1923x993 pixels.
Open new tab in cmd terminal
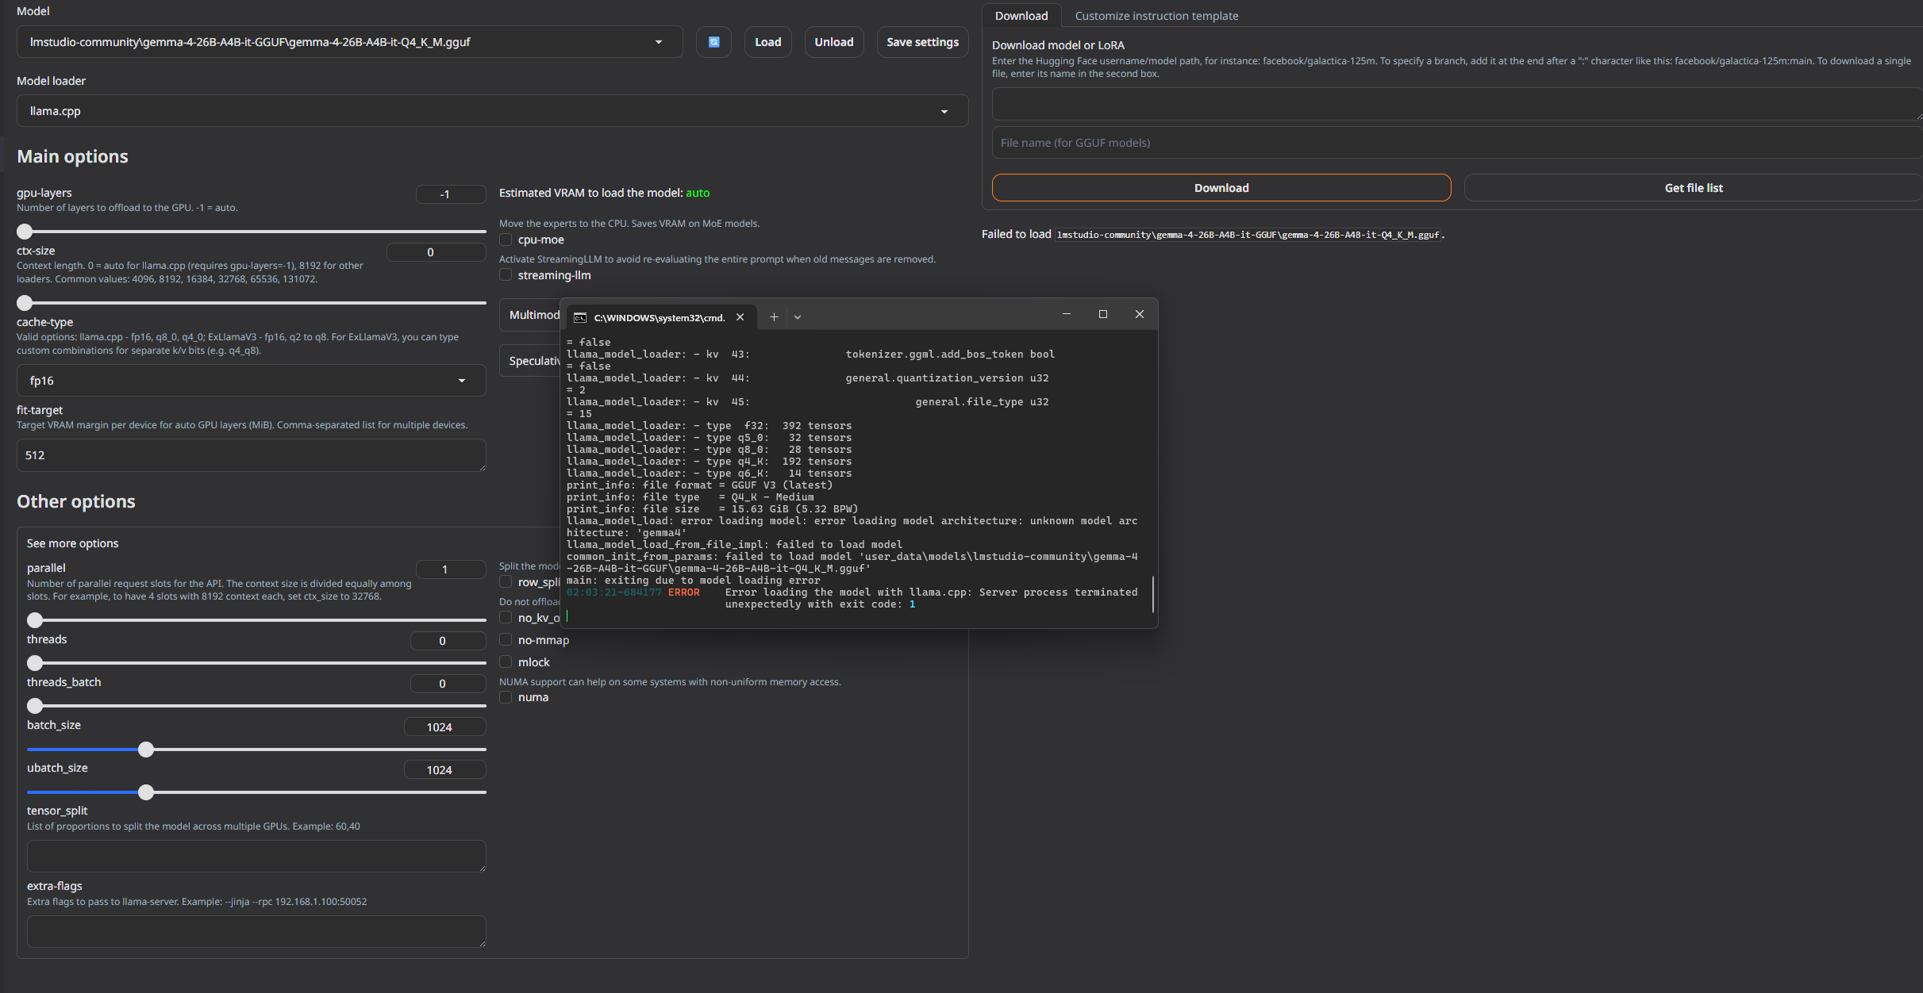pyautogui.click(x=774, y=317)
